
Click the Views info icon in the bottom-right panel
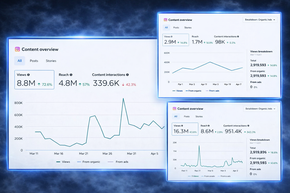coord(182,126)
